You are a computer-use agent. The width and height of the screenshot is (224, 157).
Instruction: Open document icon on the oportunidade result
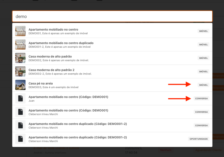(20, 139)
